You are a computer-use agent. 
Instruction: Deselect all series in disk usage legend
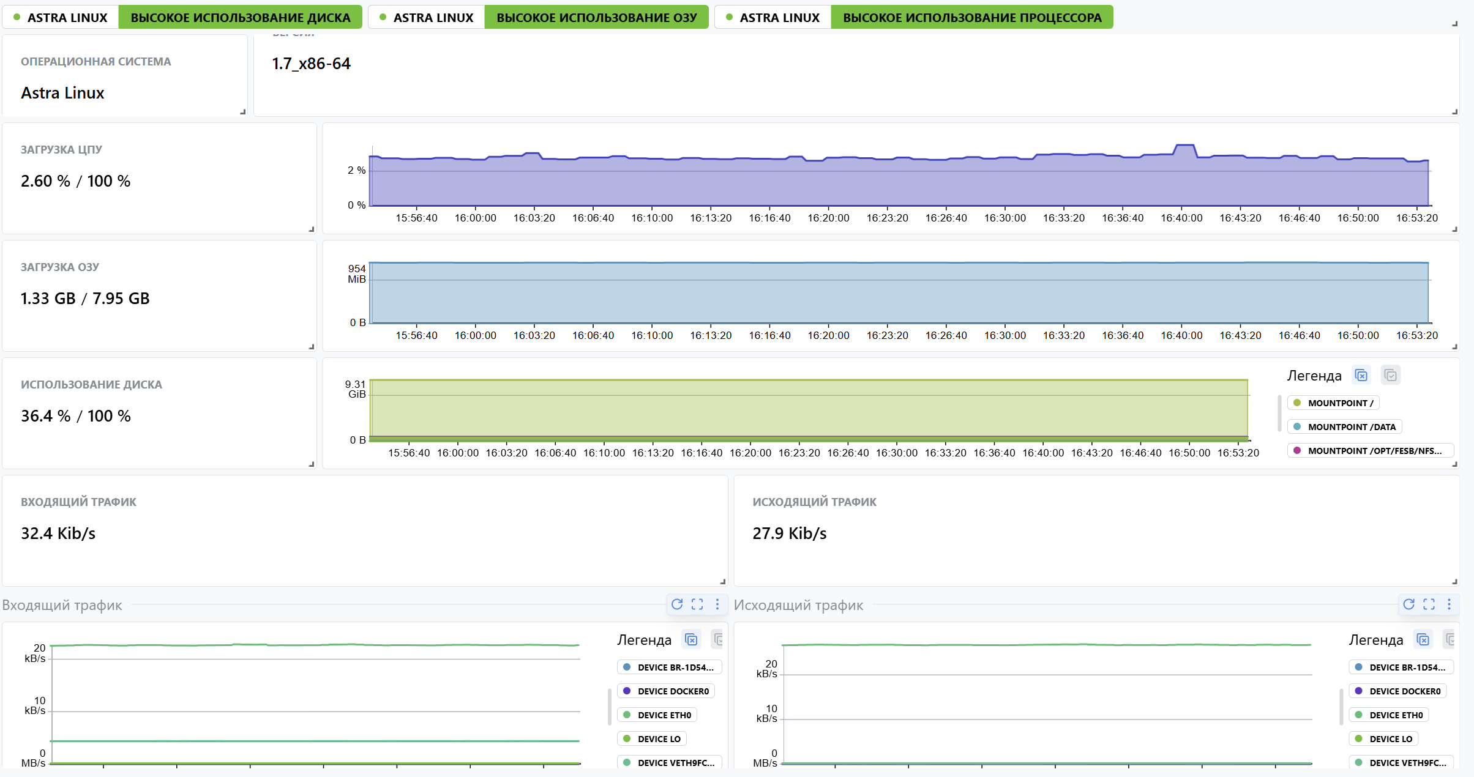coord(1361,375)
